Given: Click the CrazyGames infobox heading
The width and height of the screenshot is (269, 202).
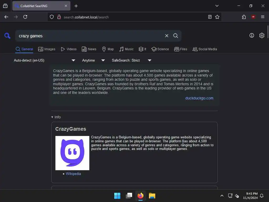Looking at the screenshot, I should (70, 129).
